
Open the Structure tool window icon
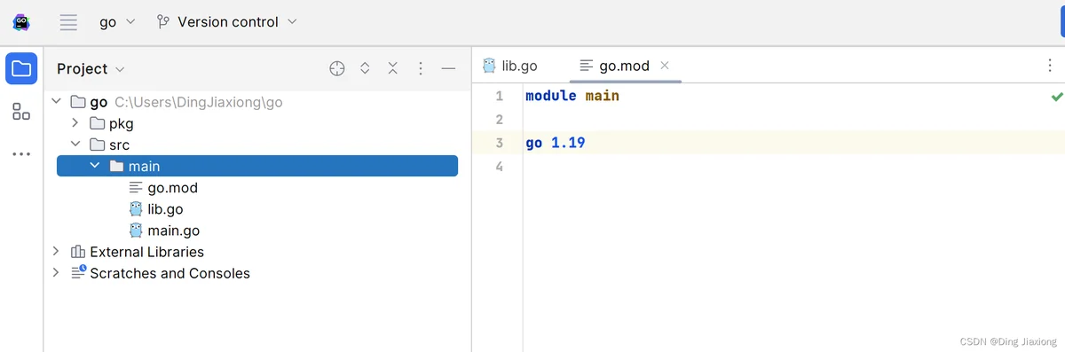[x=21, y=112]
